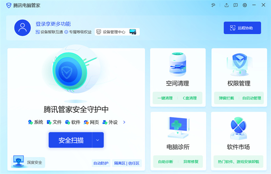This screenshot has width=271, height=174.
Task: Expand protection list with the right chevron
Action: pyautogui.click(x=124, y=122)
